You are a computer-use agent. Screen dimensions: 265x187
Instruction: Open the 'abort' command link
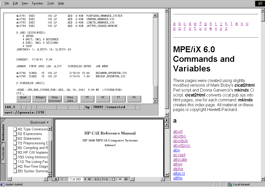click(178, 131)
